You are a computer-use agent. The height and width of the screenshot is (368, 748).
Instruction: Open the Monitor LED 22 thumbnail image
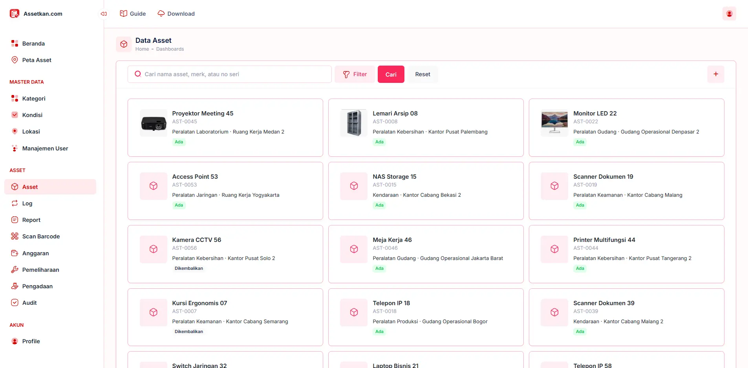pyautogui.click(x=554, y=123)
